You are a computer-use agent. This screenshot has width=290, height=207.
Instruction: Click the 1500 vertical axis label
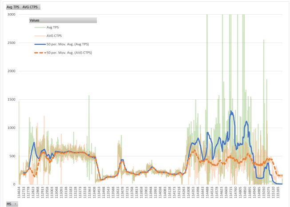[11, 99]
